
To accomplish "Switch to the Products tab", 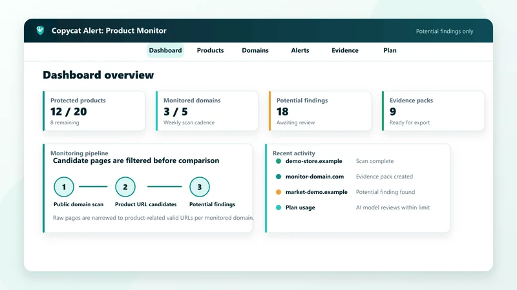I will coord(211,50).
